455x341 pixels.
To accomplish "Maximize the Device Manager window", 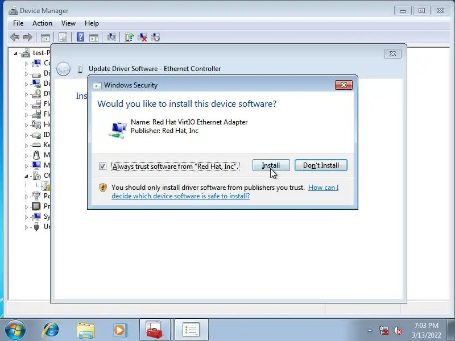I will pyautogui.click(x=421, y=11).
